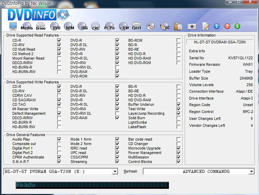Click the blue info icon
Viewport: 259px width, 195px height.
(217, 26)
